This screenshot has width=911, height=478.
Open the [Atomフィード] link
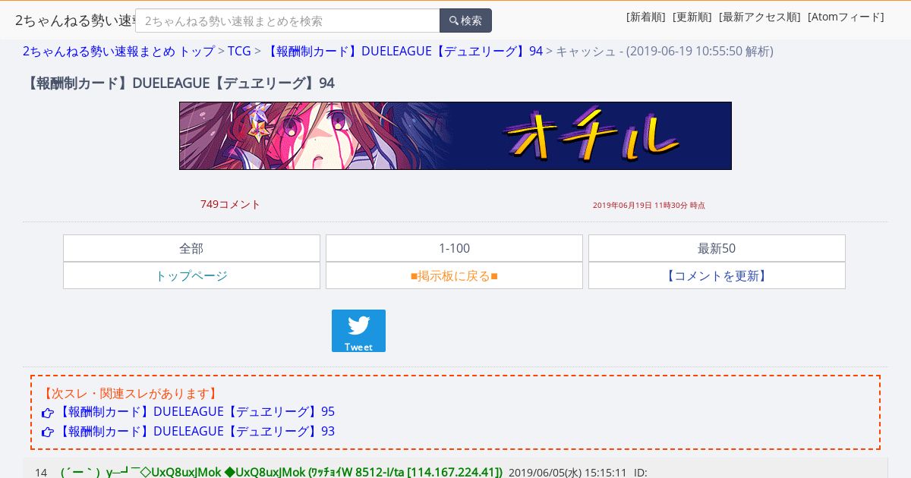pos(846,17)
